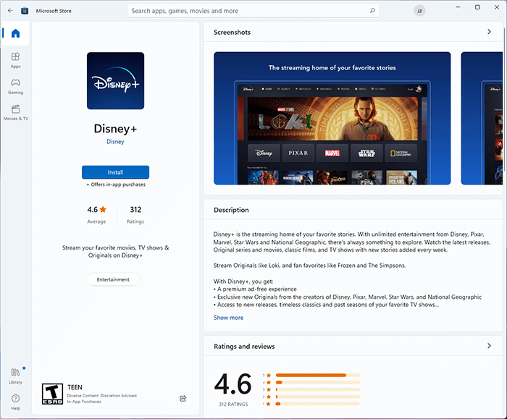
Task: Click the TEEN rating label
Action: coord(75,387)
